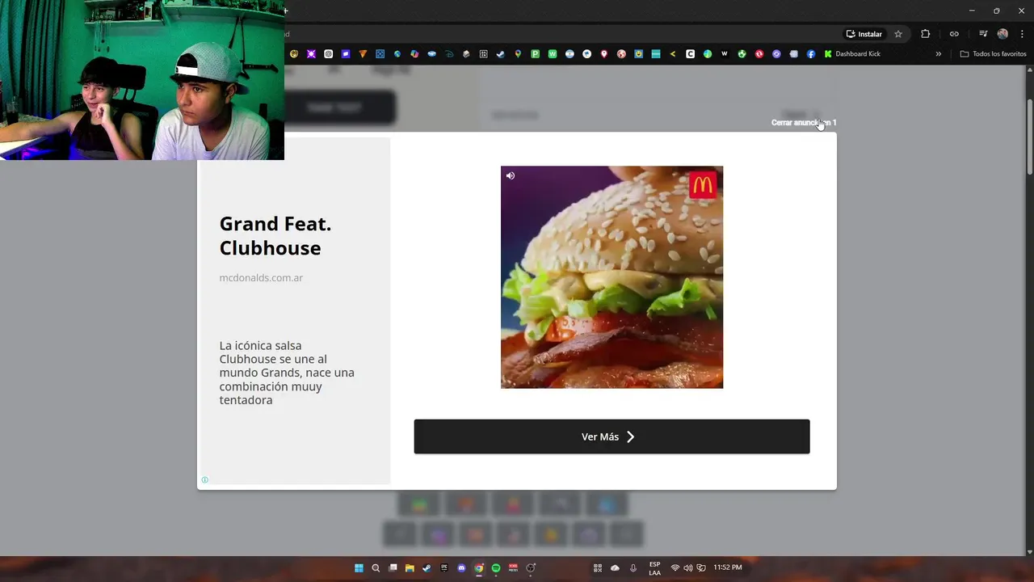Screen dimensions: 1034x582
Task: Open the white C bookmark icon
Action: [690, 54]
